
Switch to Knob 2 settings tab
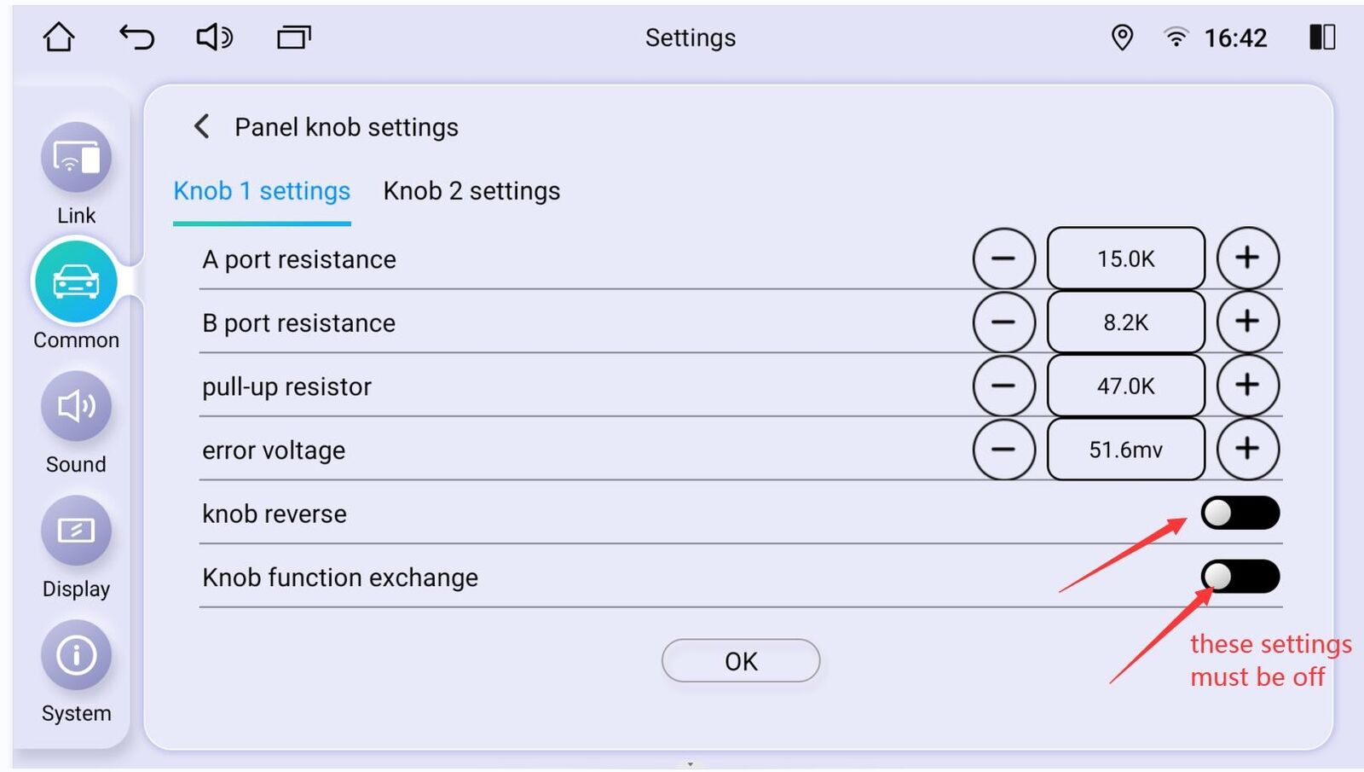coord(471,191)
